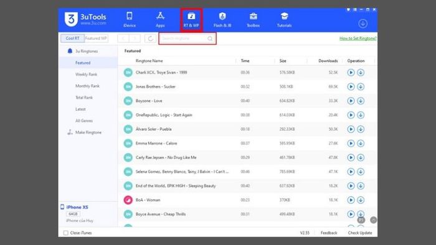Download BoA - Woman ringtone
The width and height of the screenshot is (436, 245).
[x=361, y=200]
